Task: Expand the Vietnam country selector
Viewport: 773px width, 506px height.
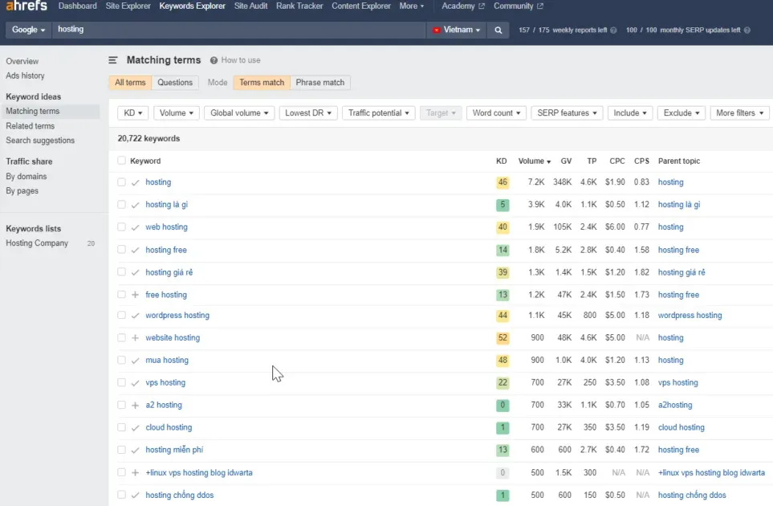Action: [x=457, y=30]
